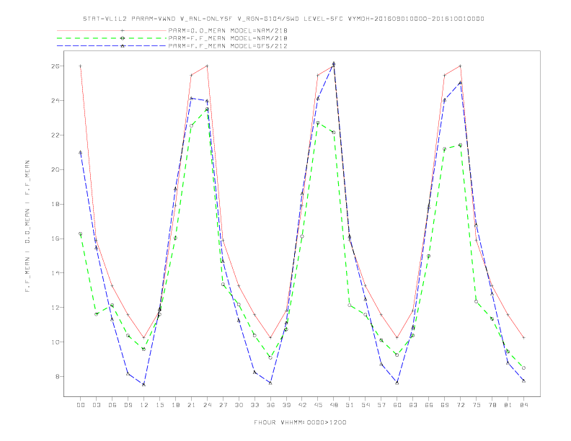Image resolution: width=571 pixels, height=441 pixels.
Task: Click x-axis forecast hour label 30
Action: tap(239, 405)
